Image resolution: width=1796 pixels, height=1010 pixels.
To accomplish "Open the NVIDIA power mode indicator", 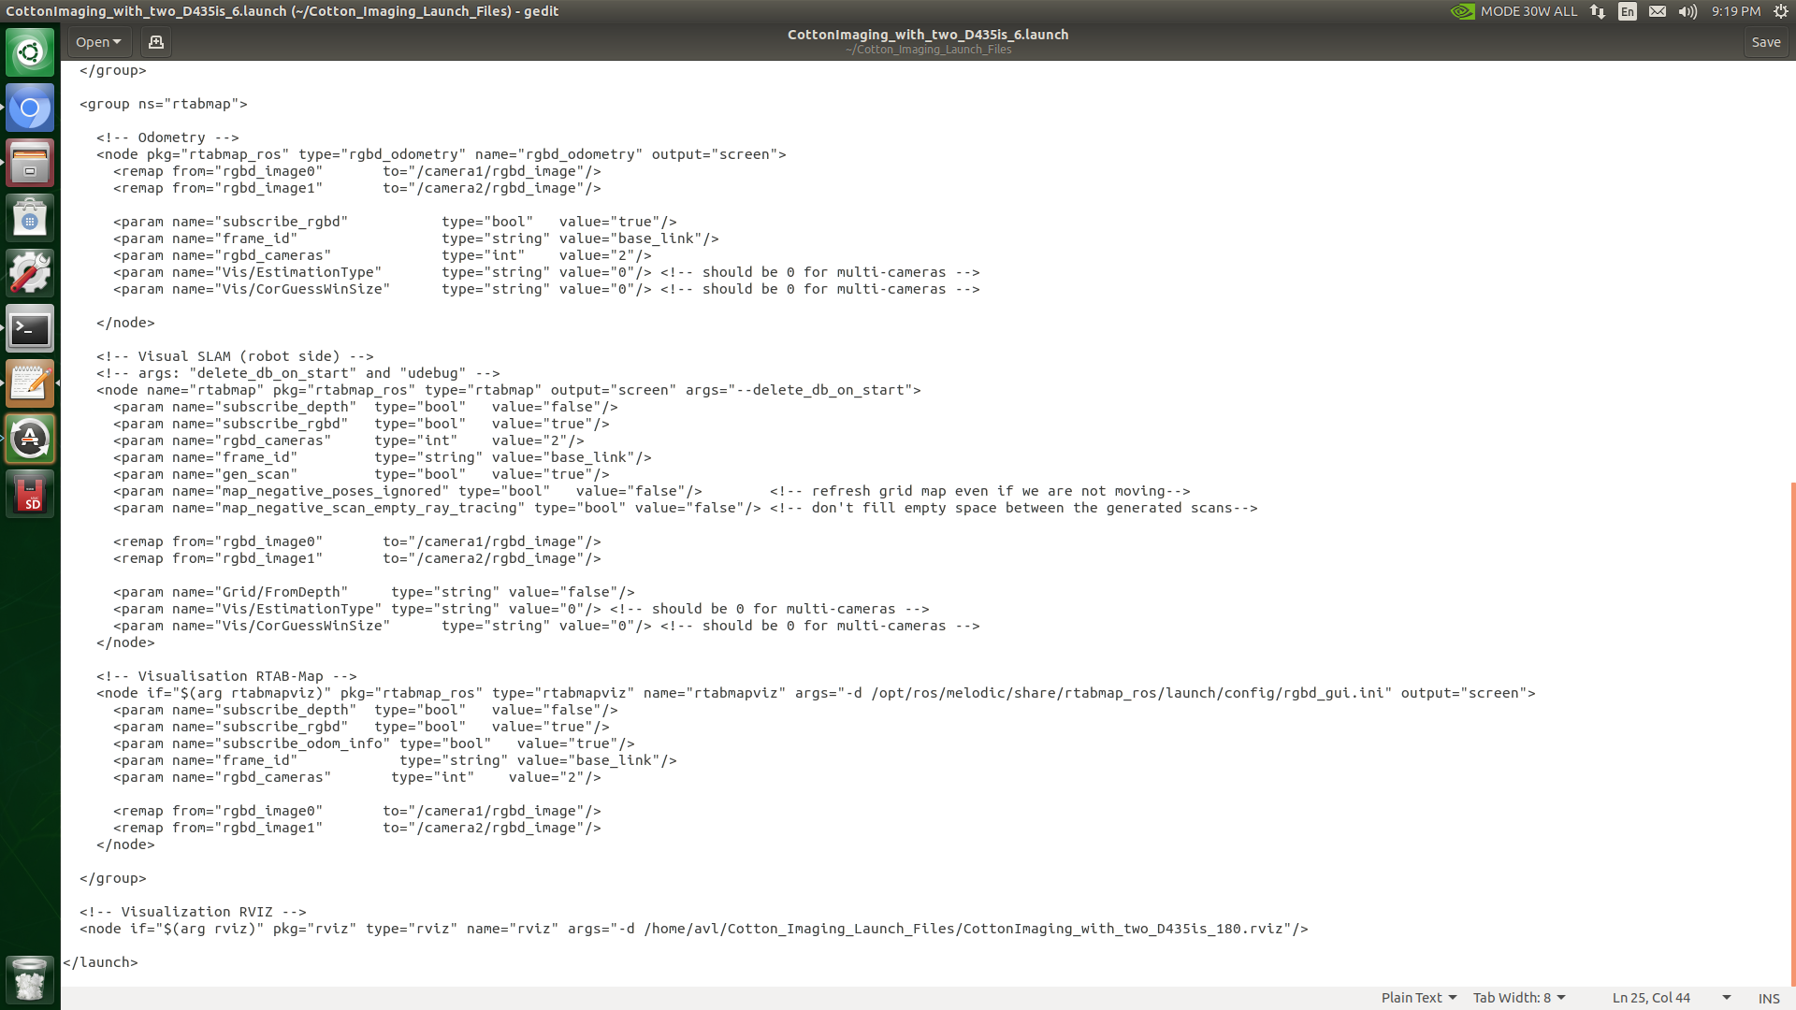I will pyautogui.click(x=1514, y=11).
